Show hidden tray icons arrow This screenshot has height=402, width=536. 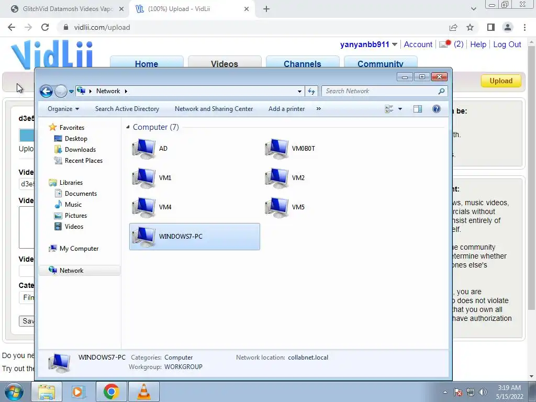point(445,393)
